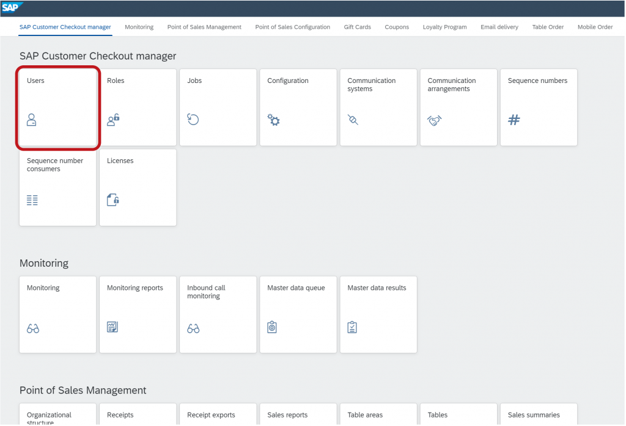Viewport: 626px width, 426px height.
Task: Open the Communication systems tile label
Action: 372,84
